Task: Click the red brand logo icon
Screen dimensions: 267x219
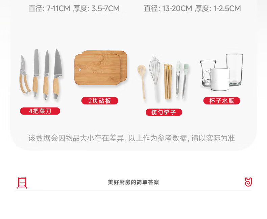Action: (248, 182)
